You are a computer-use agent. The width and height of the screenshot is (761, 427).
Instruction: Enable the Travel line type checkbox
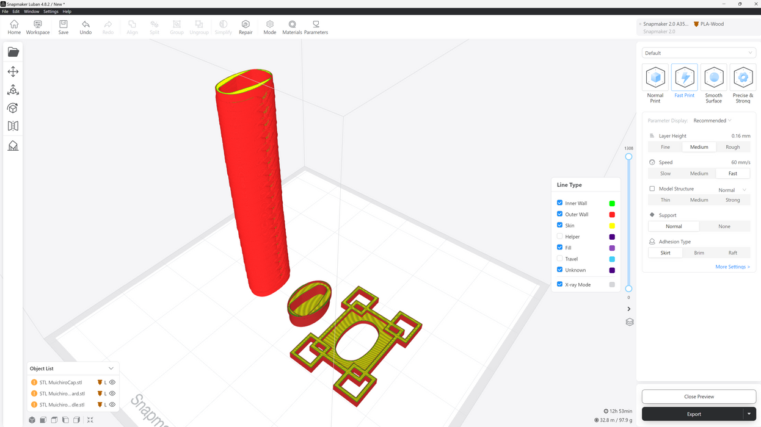[559, 259]
